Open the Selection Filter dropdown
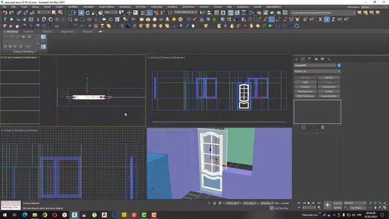The height and width of the screenshot is (219, 389). coord(43,12)
